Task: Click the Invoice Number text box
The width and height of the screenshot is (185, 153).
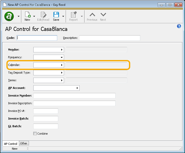Action: tap(74, 96)
